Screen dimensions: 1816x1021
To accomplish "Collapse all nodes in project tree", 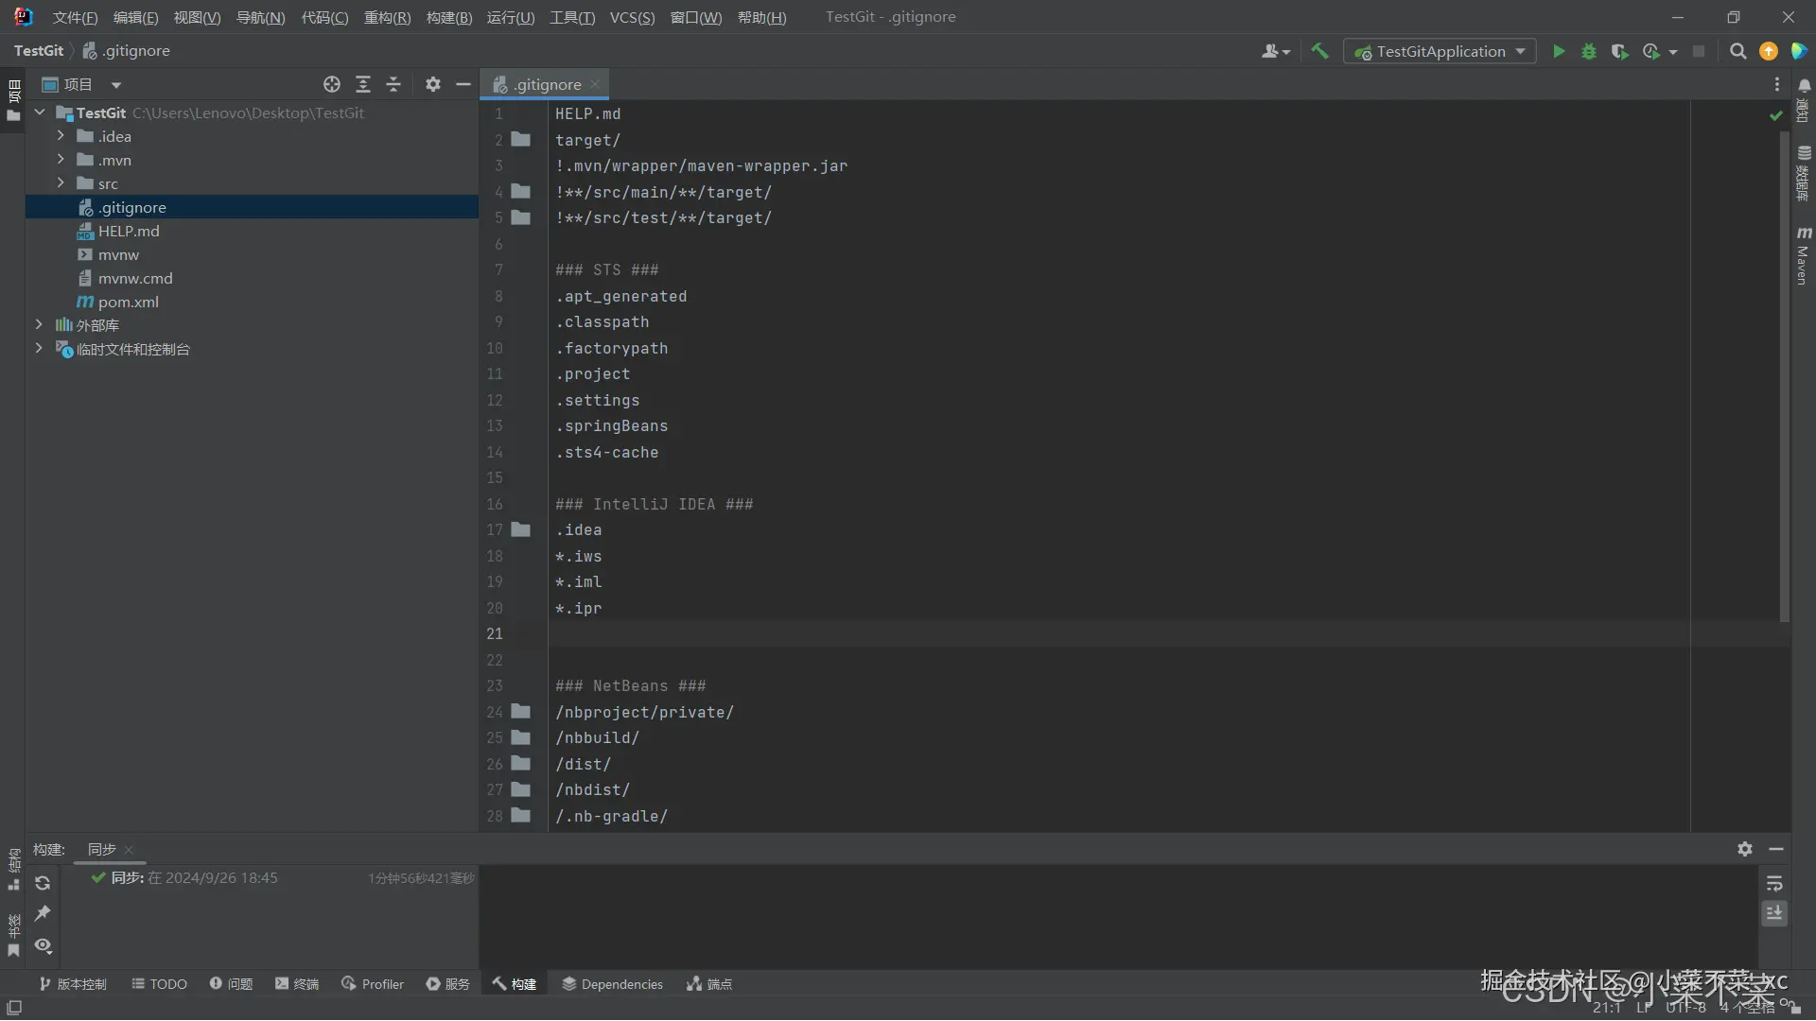I will tap(393, 85).
